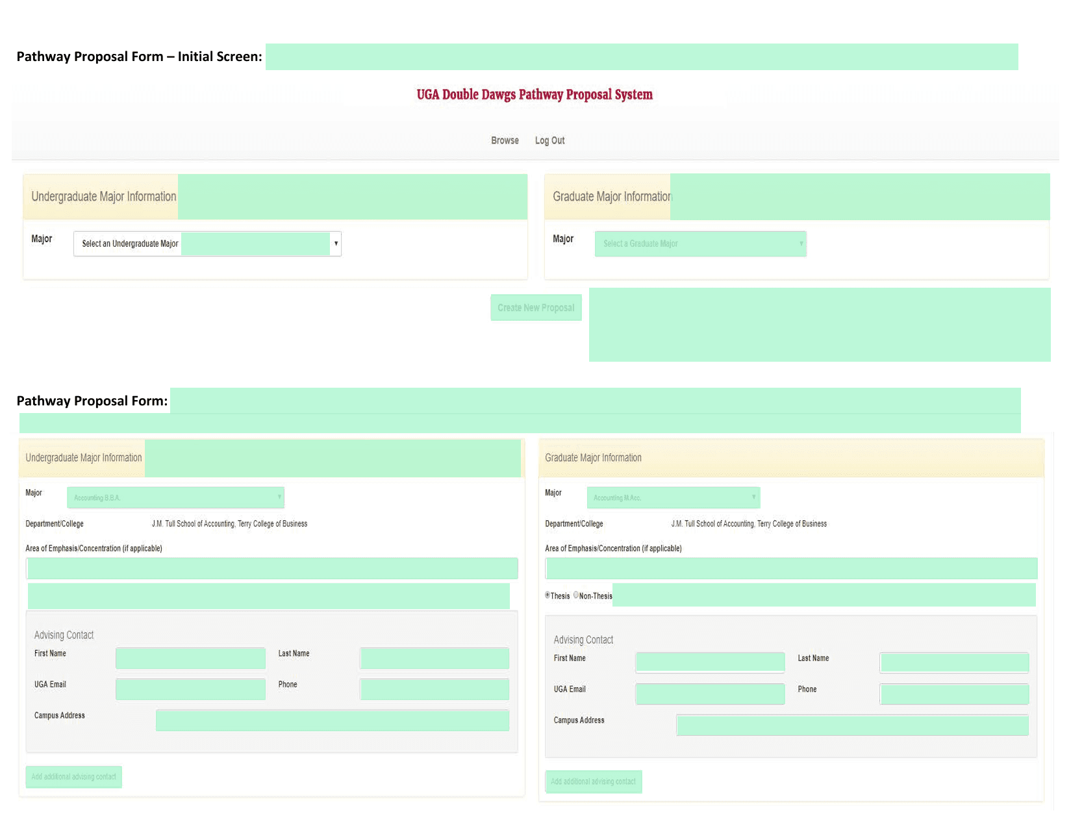
Task: Focus the Undergraduate Area of Emphasis field
Action: tap(272, 568)
